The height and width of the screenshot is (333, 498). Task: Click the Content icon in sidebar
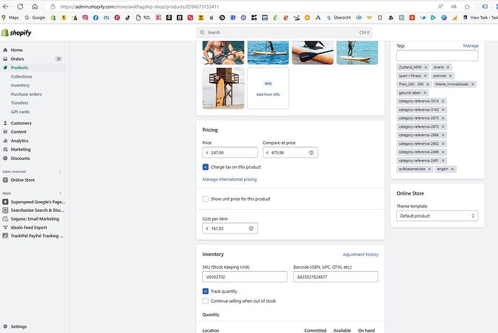5,132
